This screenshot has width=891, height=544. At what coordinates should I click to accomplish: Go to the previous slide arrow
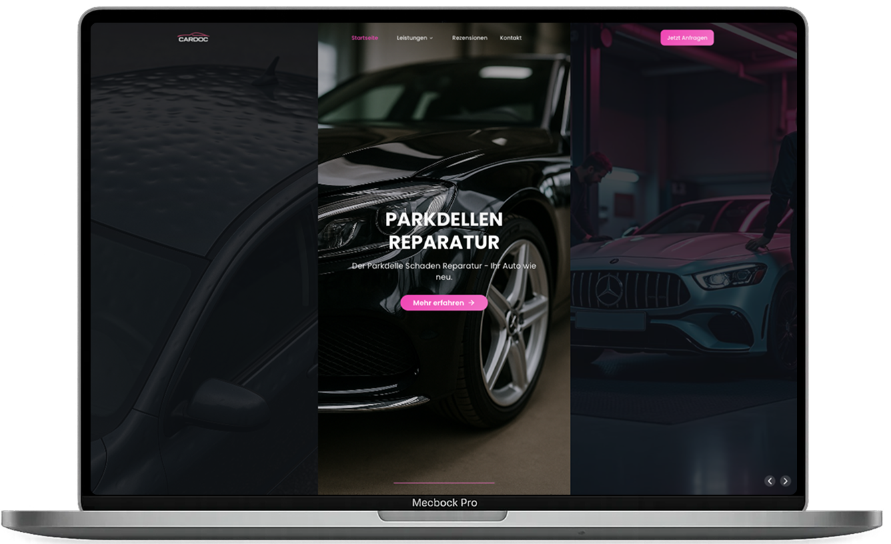tap(770, 481)
